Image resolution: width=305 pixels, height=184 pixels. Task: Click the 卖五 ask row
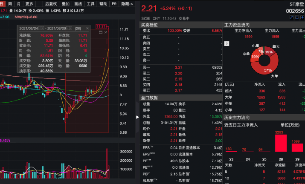click(181, 37)
